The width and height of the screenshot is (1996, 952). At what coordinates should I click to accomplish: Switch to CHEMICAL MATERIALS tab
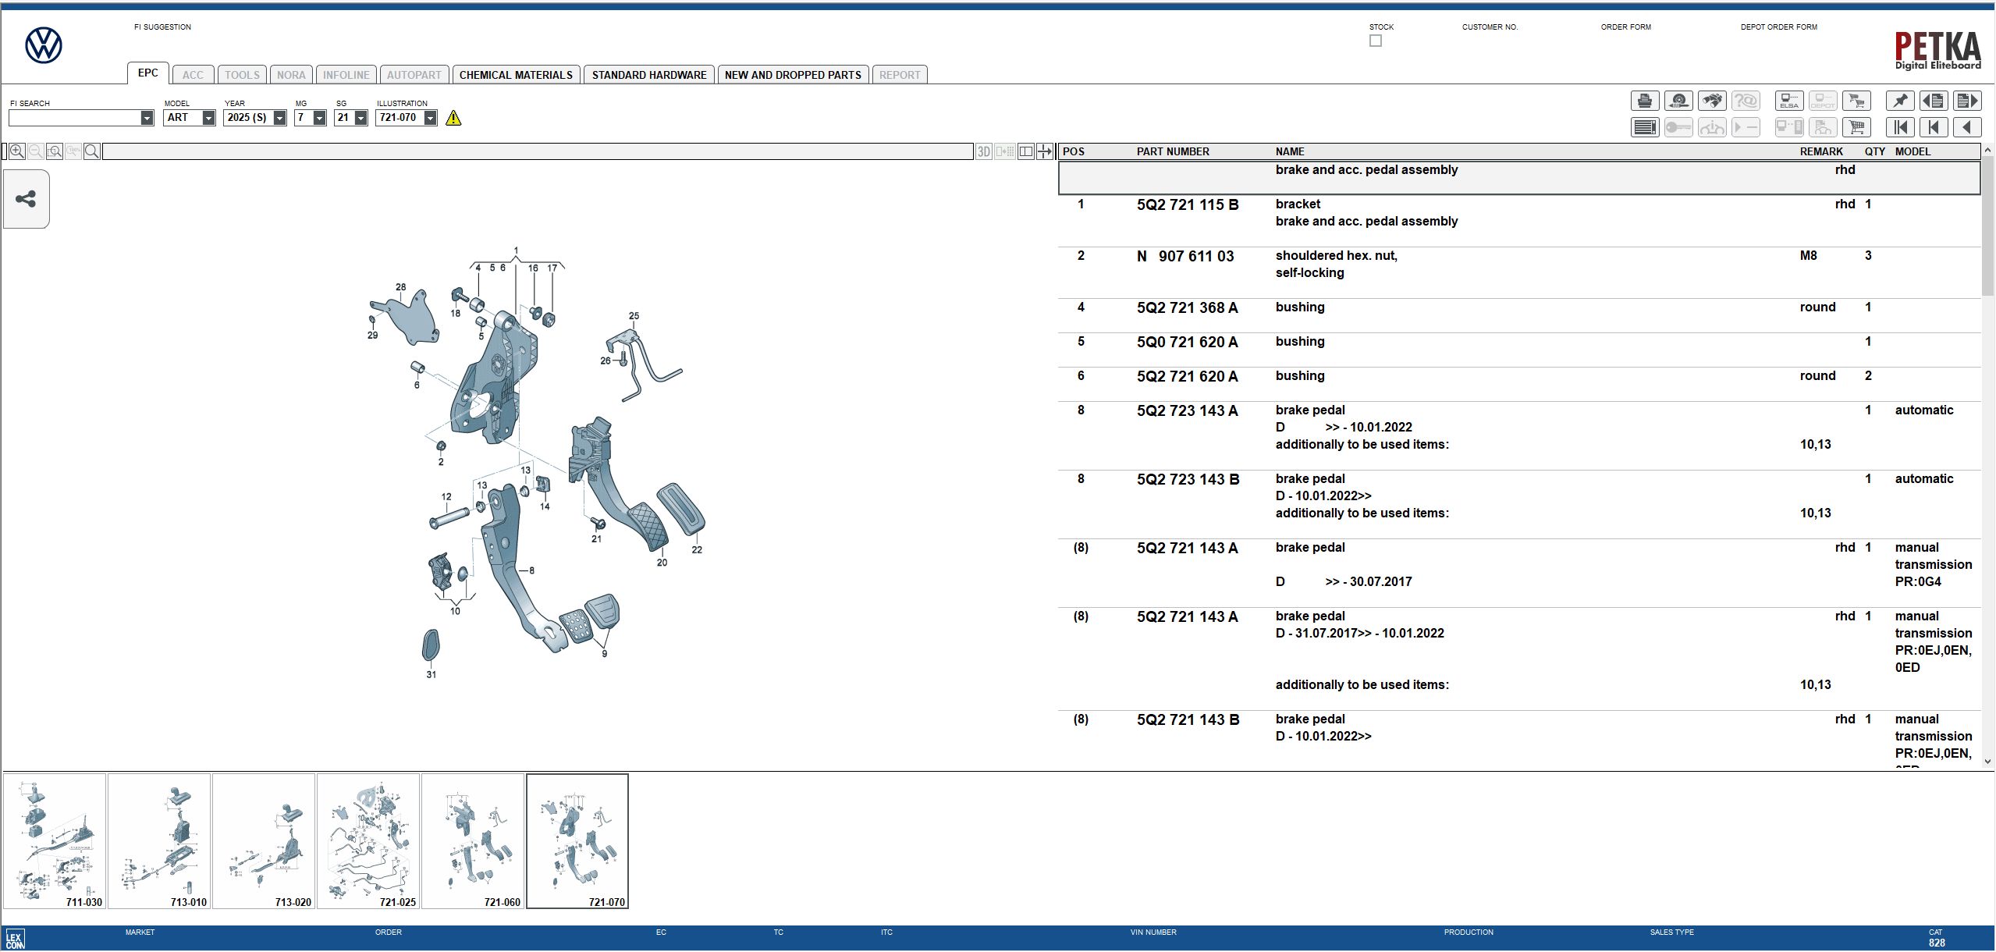[516, 75]
